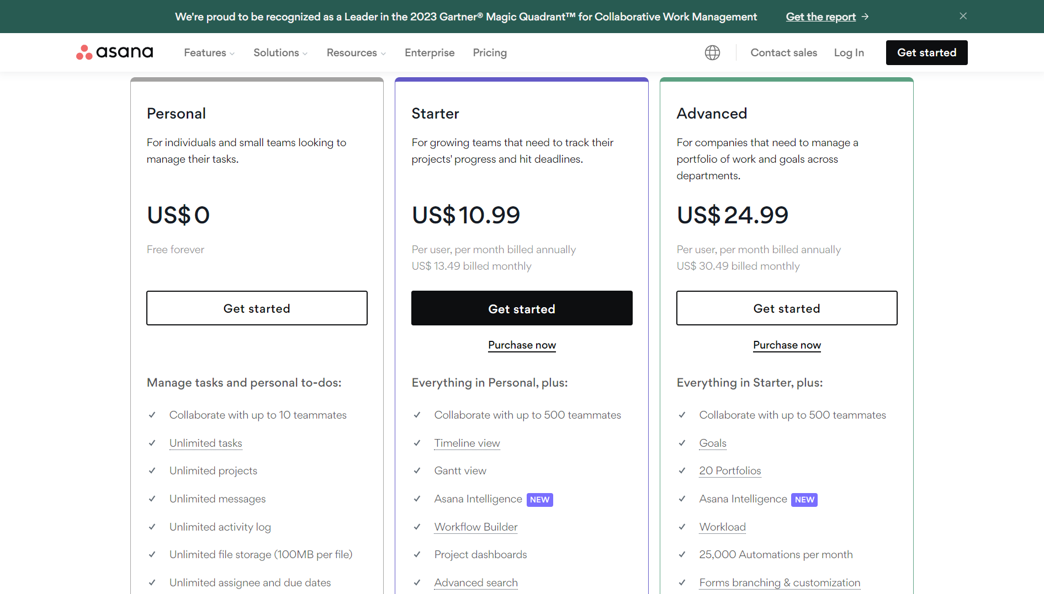Open the Advanced search feature link
The height and width of the screenshot is (594, 1044).
(476, 582)
